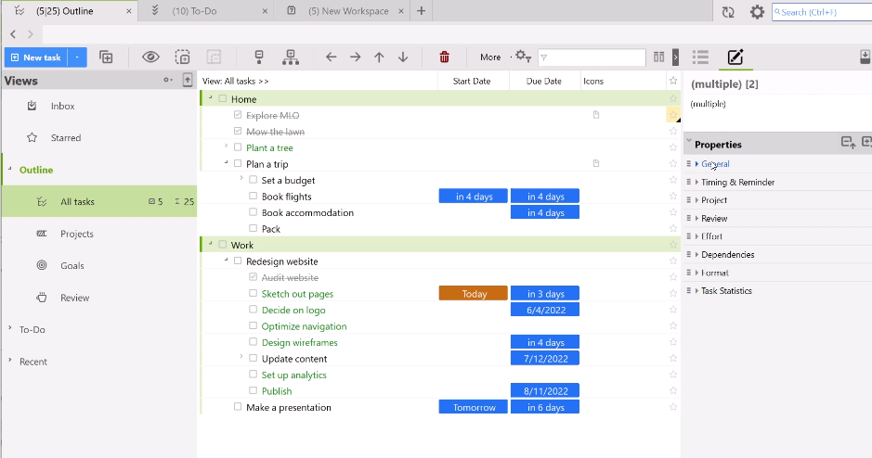Screen dimensions: 872x458
Task: Click the back navigation chevron
Action: [13, 34]
